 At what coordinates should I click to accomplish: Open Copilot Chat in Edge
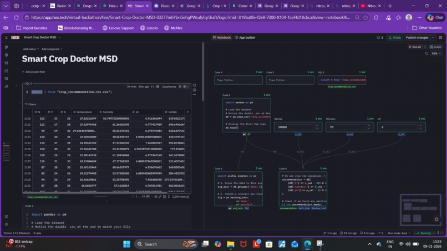(435, 17)
